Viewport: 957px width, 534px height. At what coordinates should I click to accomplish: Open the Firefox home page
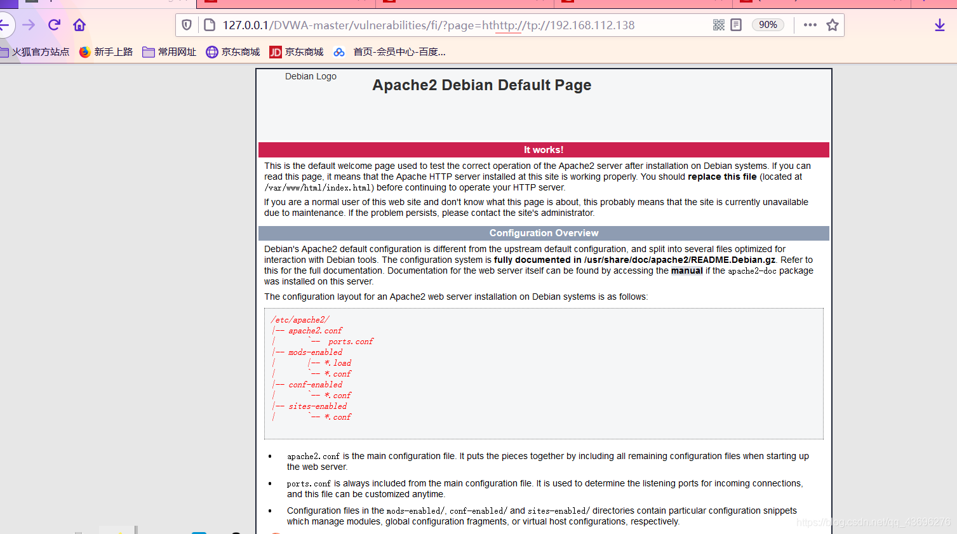coord(79,25)
